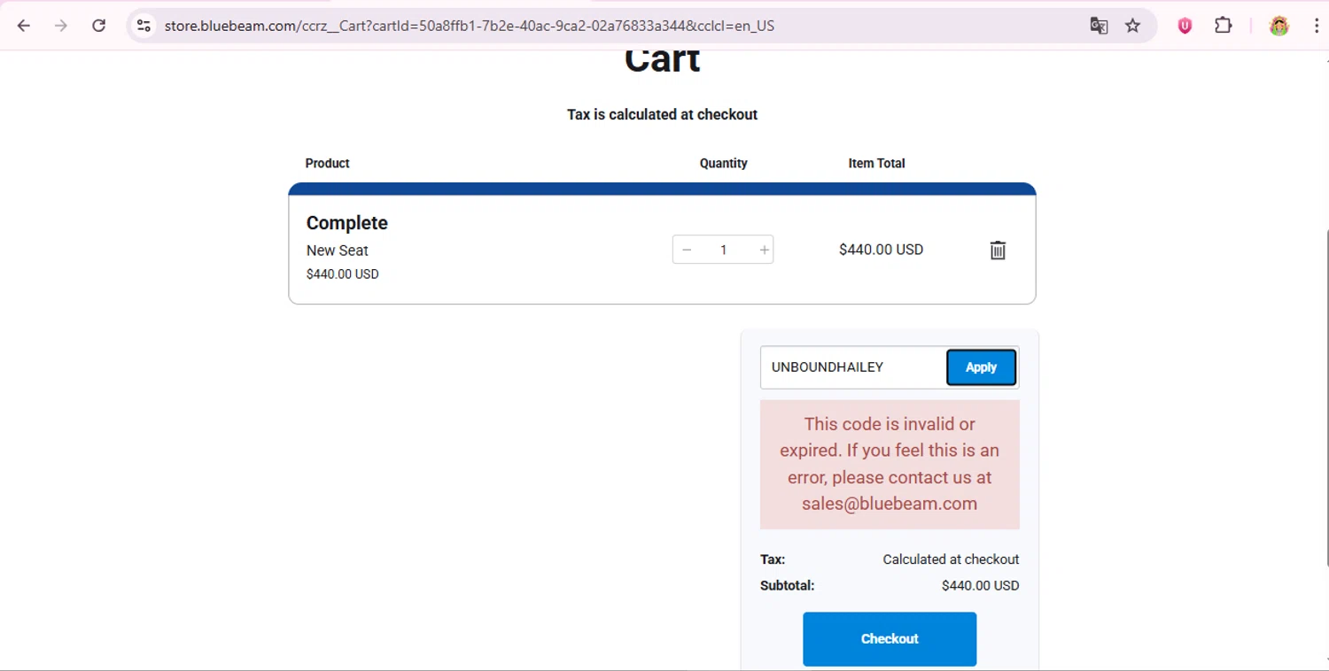Viewport: 1329px width, 671px height.
Task: Click the Complete product name
Action: tap(347, 223)
